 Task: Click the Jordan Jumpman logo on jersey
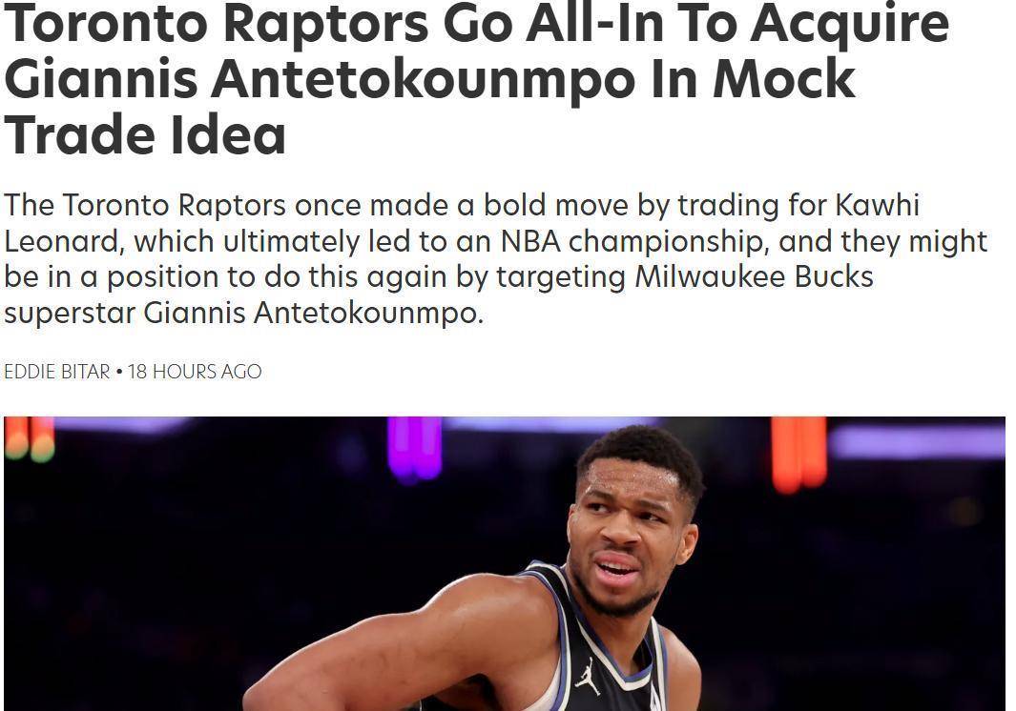coord(589,678)
